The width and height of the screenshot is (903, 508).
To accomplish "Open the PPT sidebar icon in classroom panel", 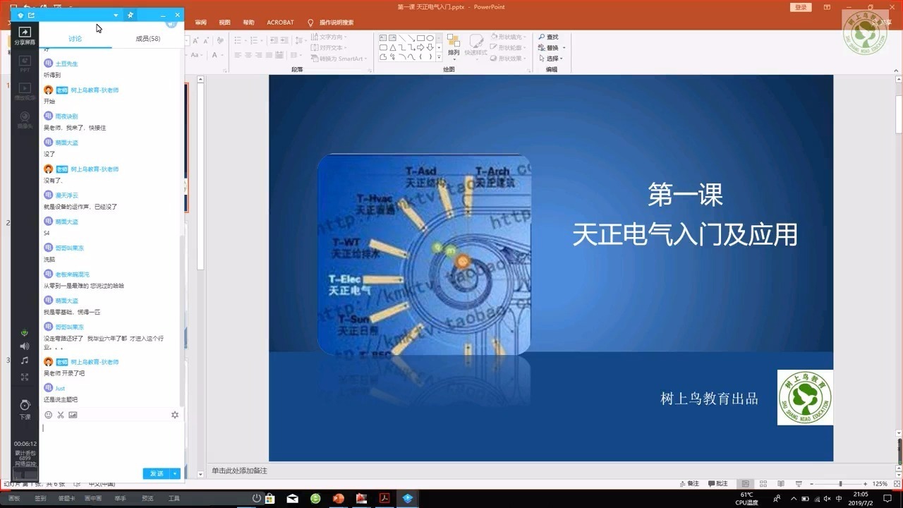I will (x=25, y=64).
